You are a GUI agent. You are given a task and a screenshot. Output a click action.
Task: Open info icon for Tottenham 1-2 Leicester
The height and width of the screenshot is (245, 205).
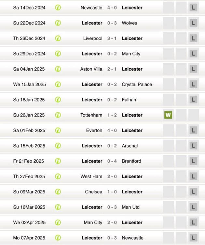pyautogui.click(x=58, y=115)
